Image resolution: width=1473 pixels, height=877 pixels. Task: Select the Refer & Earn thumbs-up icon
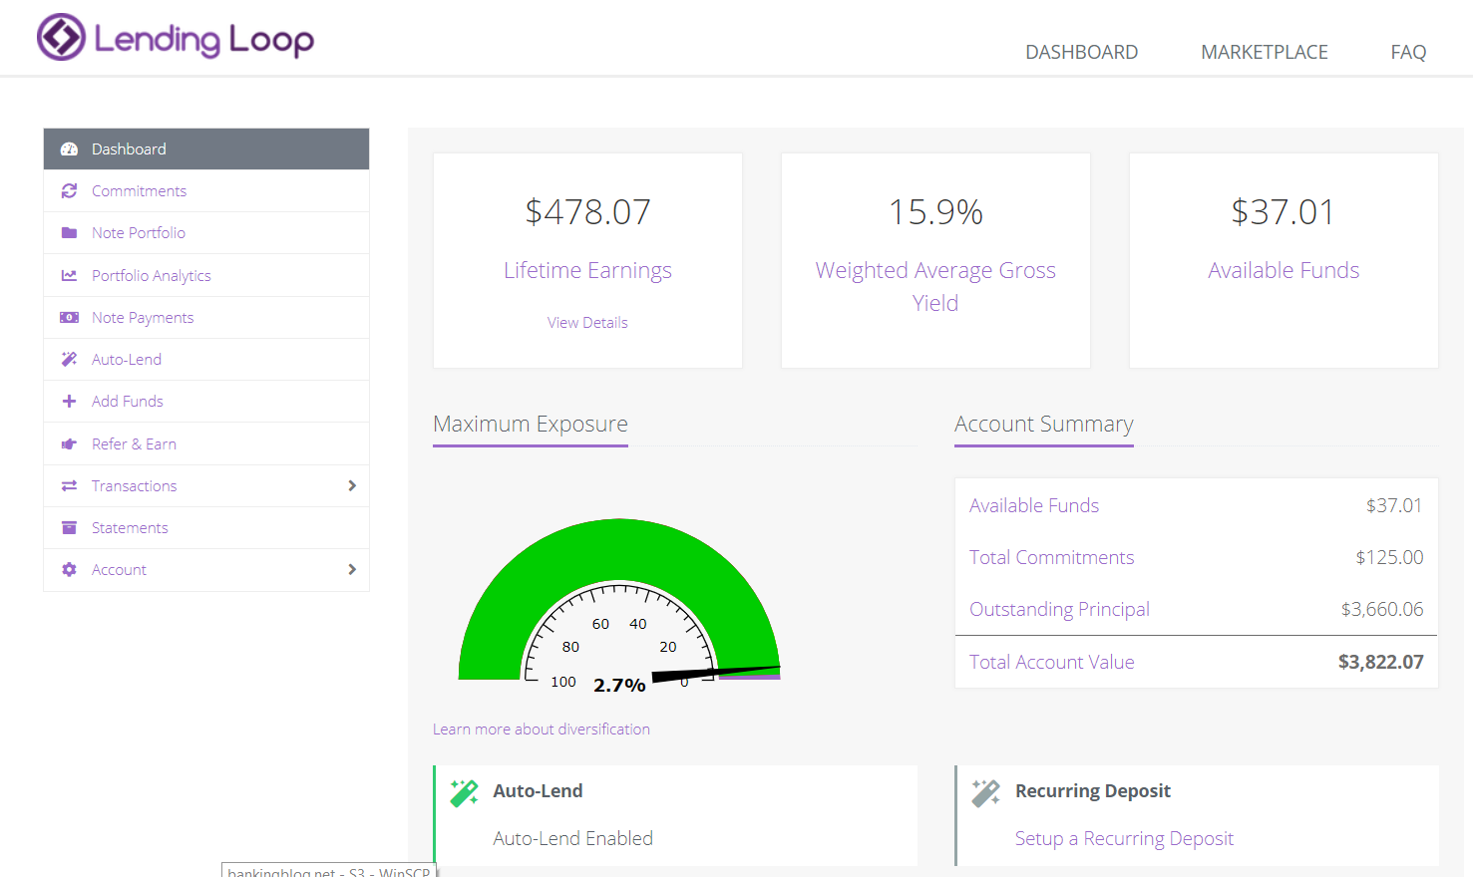tap(69, 442)
